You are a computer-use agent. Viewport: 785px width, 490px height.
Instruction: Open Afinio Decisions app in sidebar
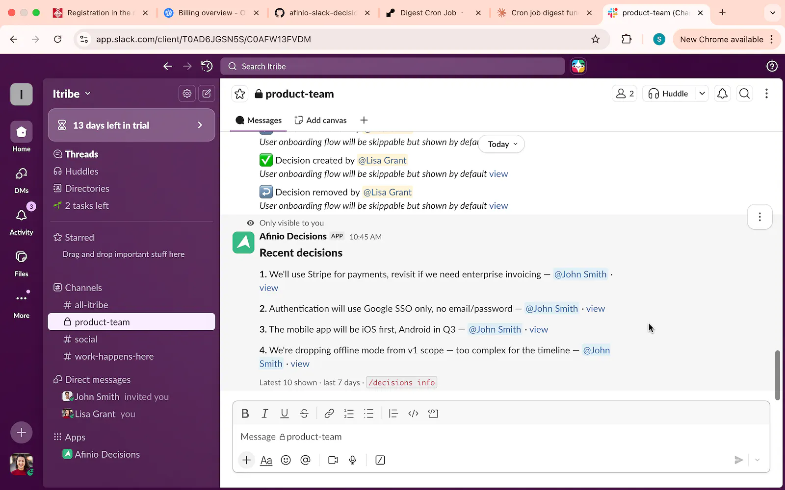pyautogui.click(x=131, y=454)
